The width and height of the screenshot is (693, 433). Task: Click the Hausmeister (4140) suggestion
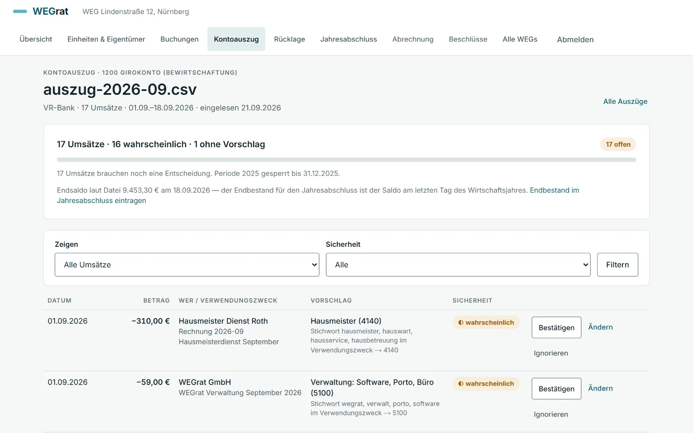click(346, 321)
